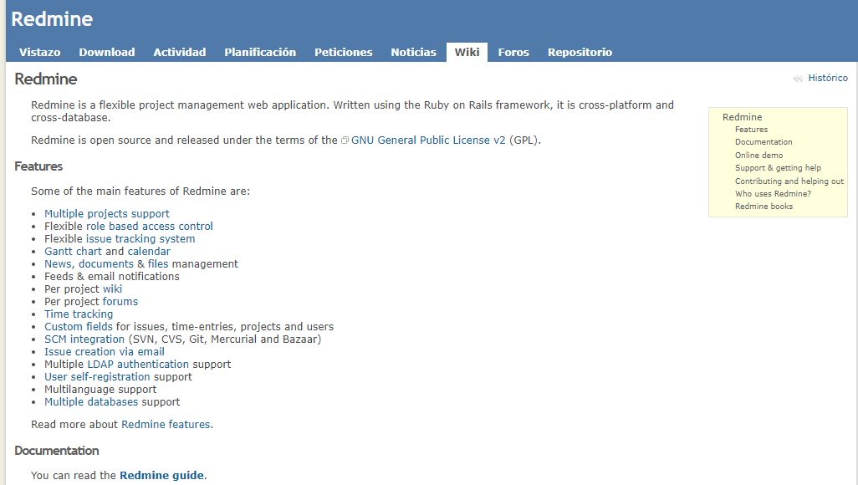Jump to Redmine in table of contents
Screen dimensions: 858x485
click(x=742, y=117)
